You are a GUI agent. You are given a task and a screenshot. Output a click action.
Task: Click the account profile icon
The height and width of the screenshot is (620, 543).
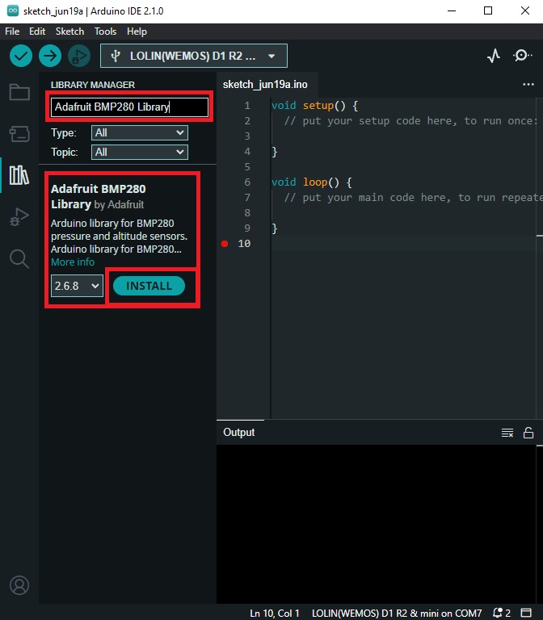19,585
